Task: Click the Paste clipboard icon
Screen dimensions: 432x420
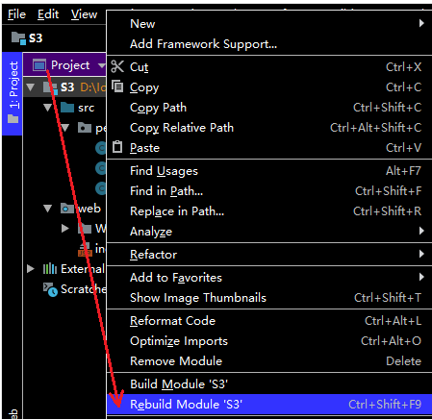Action: (x=117, y=147)
